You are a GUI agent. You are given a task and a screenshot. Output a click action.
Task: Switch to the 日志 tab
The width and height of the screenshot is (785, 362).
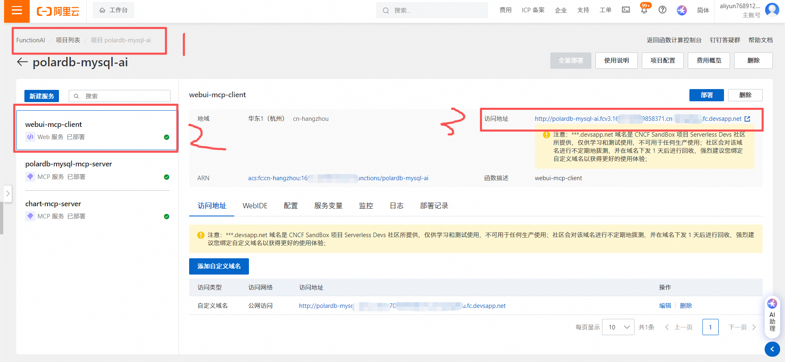[397, 206]
